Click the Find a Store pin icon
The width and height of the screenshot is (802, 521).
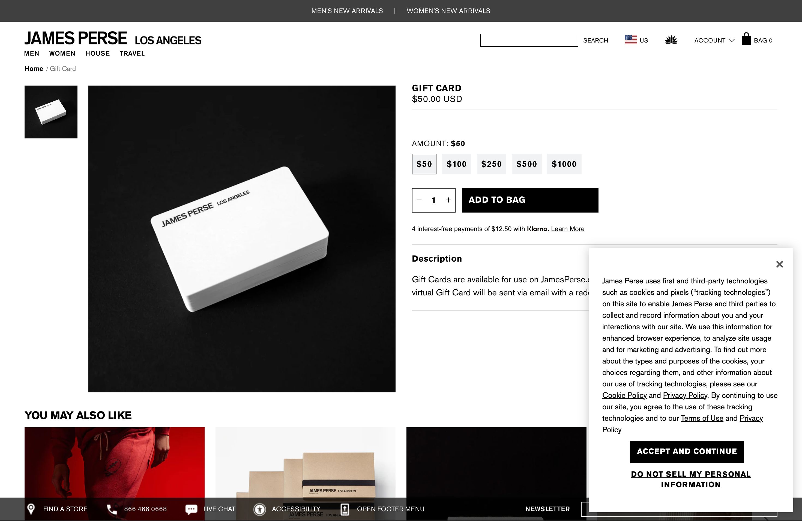point(31,509)
